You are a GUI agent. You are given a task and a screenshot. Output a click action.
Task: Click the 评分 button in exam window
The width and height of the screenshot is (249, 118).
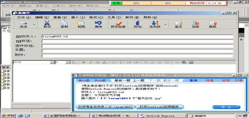[x=226, y=107]
